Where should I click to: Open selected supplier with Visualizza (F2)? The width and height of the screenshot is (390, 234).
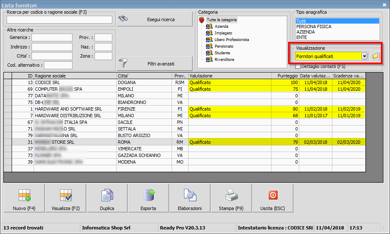[x=66, y=198]
